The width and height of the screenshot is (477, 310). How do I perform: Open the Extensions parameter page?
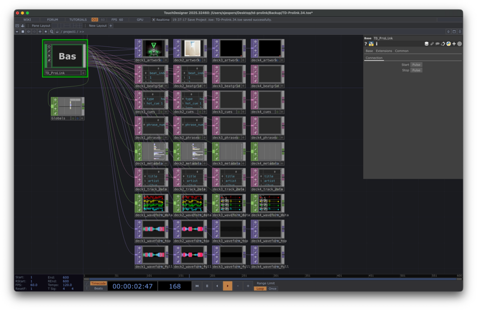383,51
